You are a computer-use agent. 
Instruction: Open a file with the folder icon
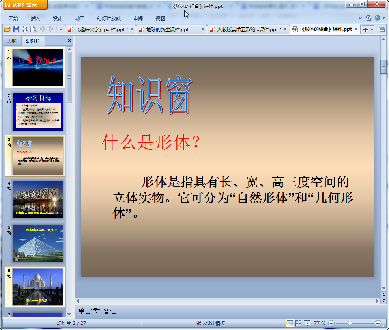(x=7, y=29)
